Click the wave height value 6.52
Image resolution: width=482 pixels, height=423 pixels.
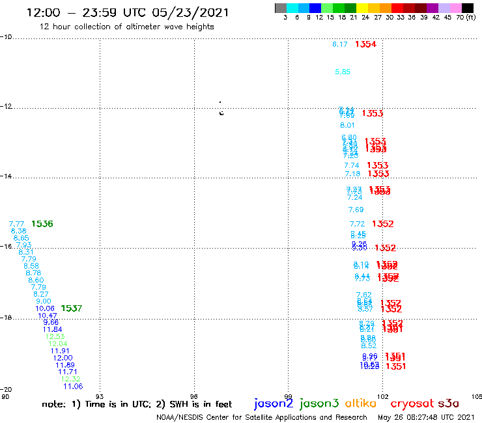pos(369,346)
